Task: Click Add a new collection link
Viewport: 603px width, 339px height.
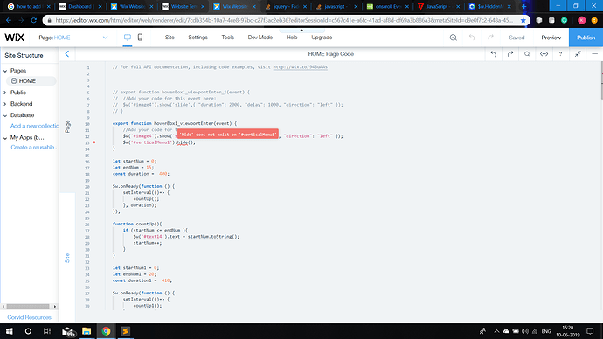Action: coord(34,126)
